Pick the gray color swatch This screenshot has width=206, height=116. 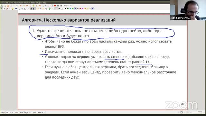pyautogui.click(x=78, y=9)
